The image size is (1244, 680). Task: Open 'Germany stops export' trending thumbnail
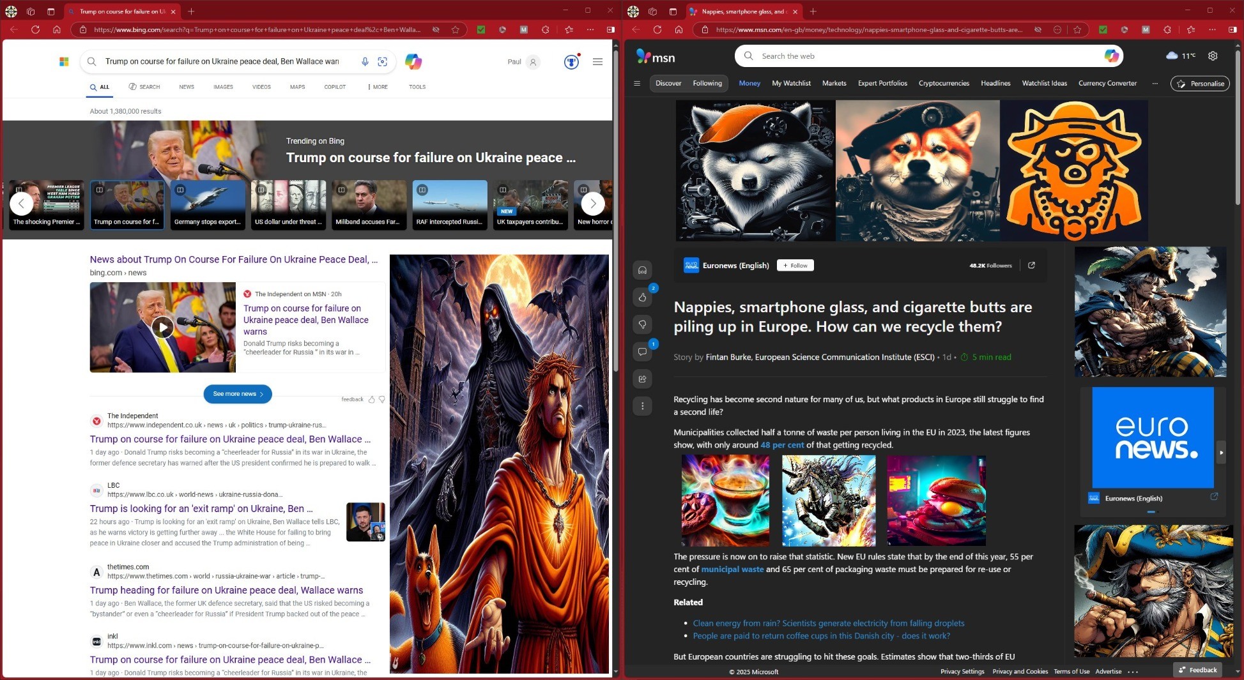point(208,204)
